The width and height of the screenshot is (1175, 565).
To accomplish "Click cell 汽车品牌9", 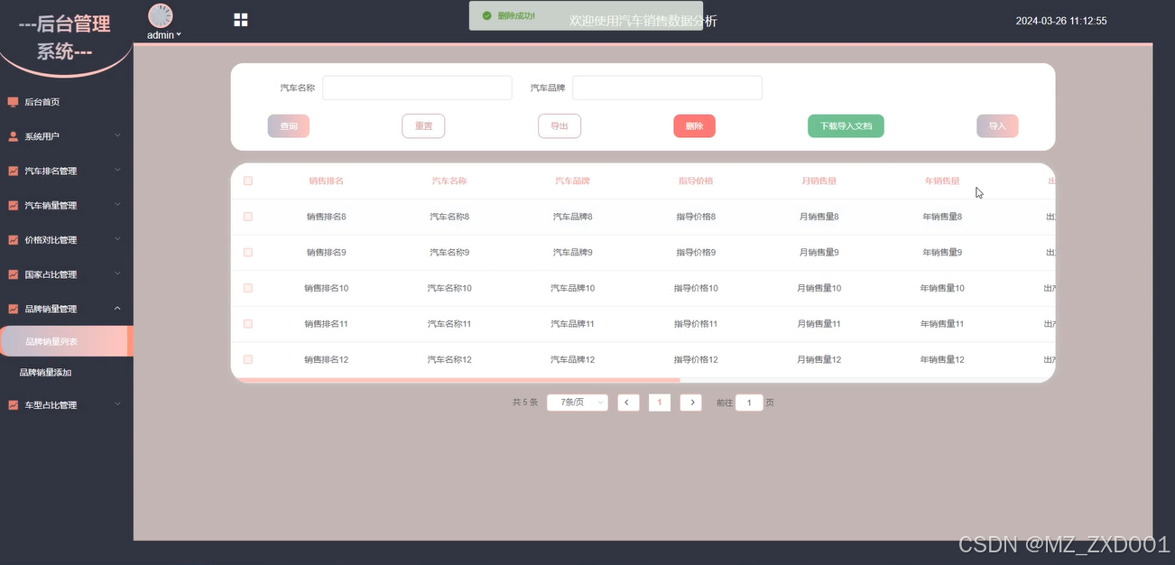I will tap(573, 252).
